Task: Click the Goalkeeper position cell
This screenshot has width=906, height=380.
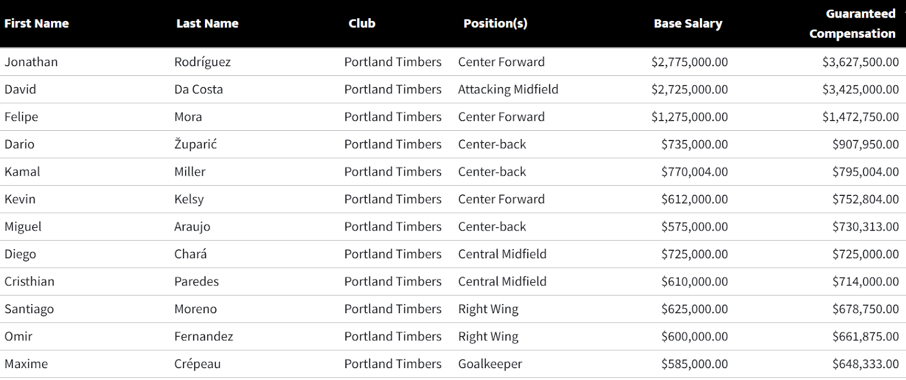Action: [x=490, y=364]
